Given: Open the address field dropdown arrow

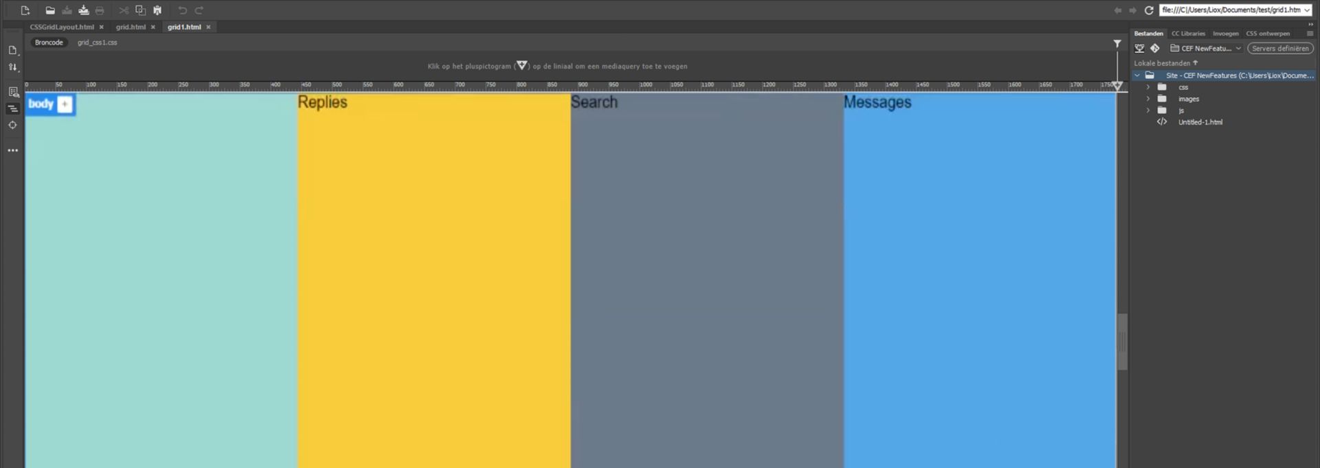Looking at the screenshot, I should pos(1306,10).
